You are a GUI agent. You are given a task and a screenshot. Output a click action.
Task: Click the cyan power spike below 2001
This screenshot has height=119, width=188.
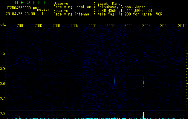19,117
